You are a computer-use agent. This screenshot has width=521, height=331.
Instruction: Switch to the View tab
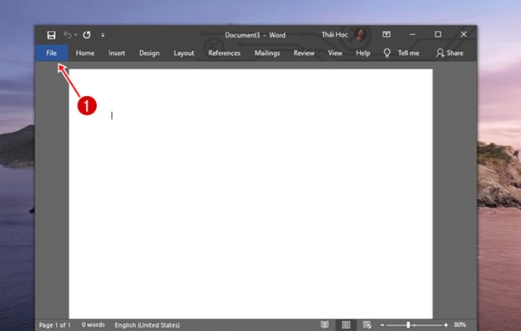[335, 53]
